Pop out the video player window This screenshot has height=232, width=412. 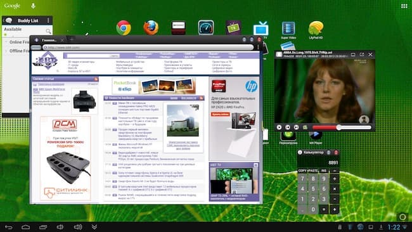(362, 55)
